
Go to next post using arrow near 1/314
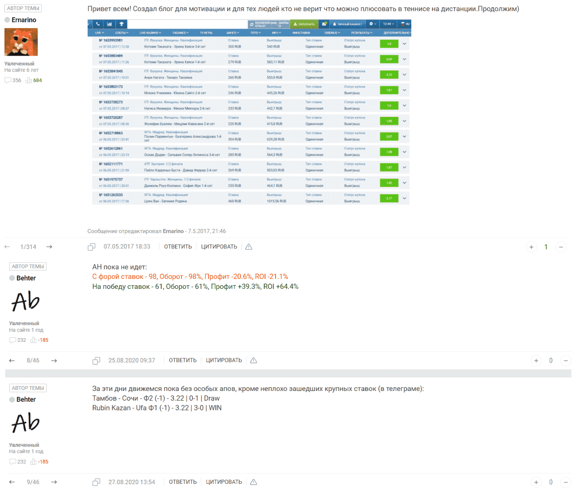pyautogui.click(x=49, y=247)
